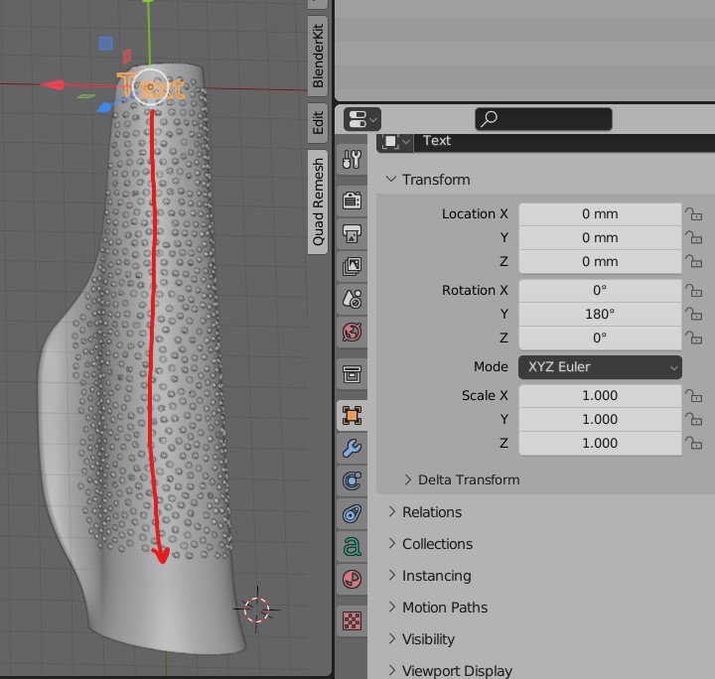Open the Texture properties tab
This screenshot has width=715, height=679.
coord(352,620)
